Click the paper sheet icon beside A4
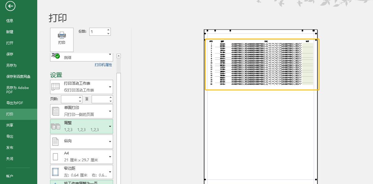This screenshot has width=373, height=184. 55,157
